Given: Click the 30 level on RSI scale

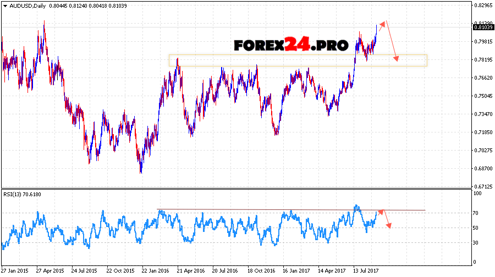Looking at the screenshot, I should pos(476,243).
